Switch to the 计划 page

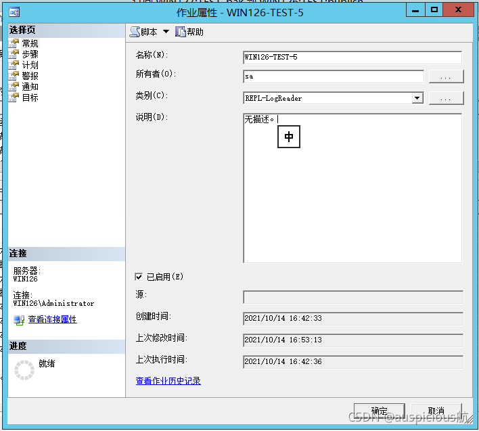pyautogui.click(x=30, y=65)
